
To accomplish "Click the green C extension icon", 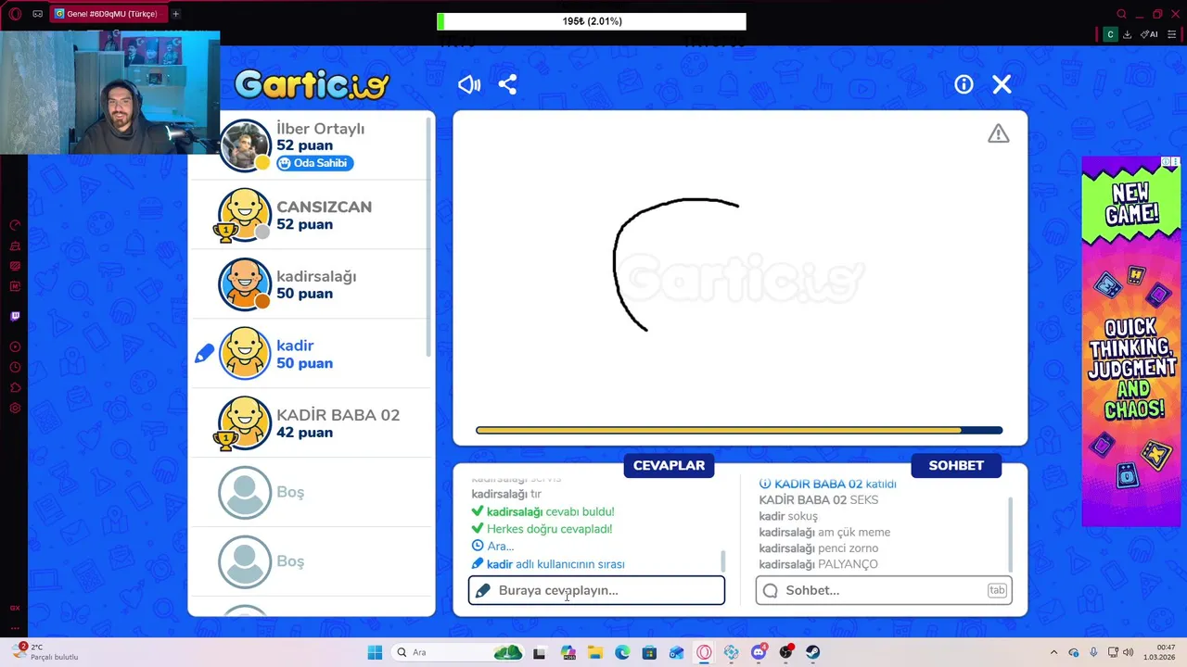I will point(1110,34).
